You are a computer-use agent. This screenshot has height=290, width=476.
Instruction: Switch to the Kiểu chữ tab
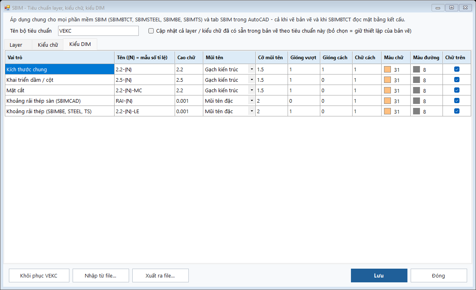coord(48,45)
